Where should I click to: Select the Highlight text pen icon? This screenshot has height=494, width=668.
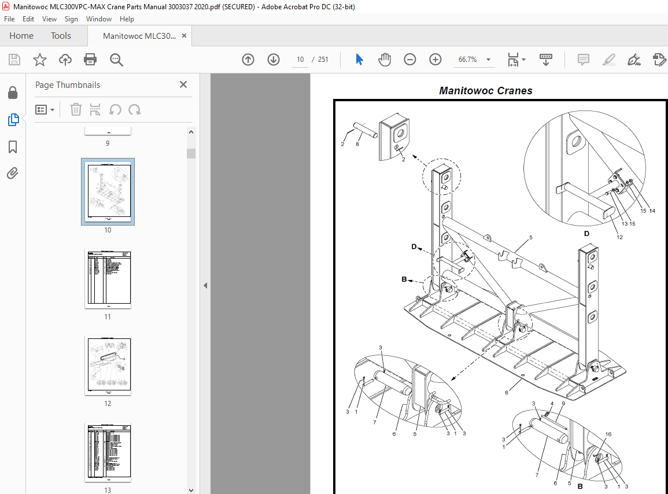609,60
